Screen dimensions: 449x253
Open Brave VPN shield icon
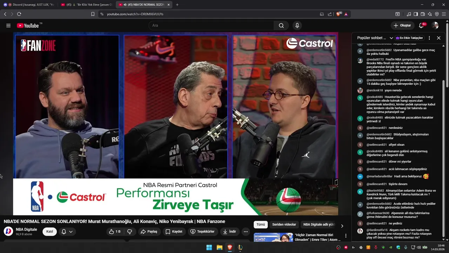pyautogui.click(x=437, y=14)
